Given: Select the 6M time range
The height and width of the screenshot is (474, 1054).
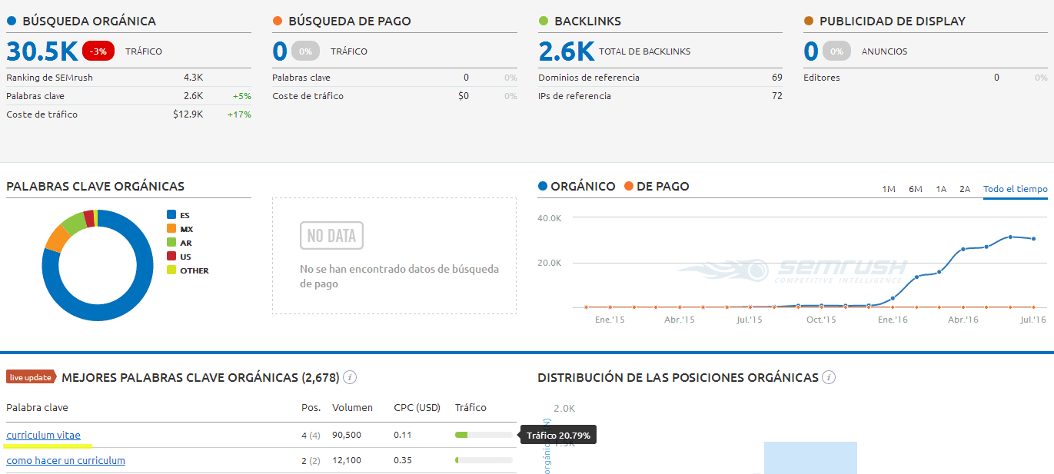Looking at the screenshot, I should [915, 189].
